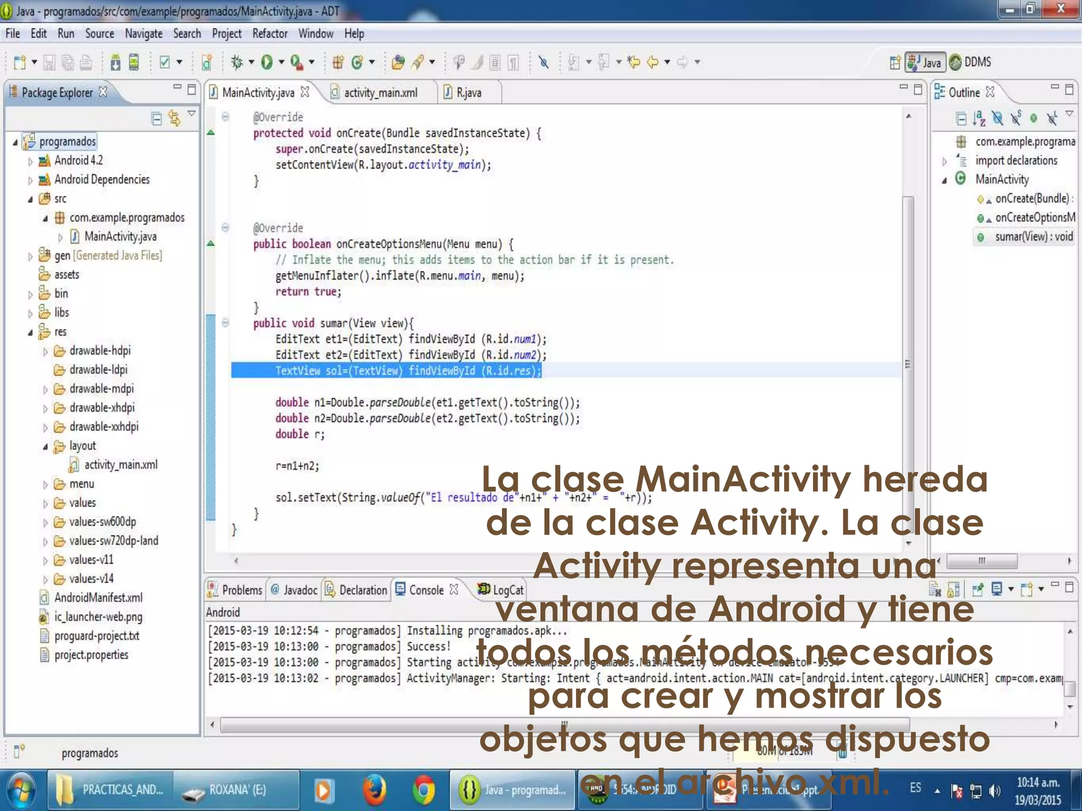
Task: Open the Outline view menu triangle
Action: [1069, 113]
